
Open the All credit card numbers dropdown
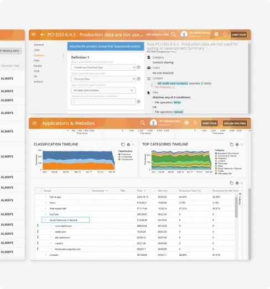click(103, 90)
